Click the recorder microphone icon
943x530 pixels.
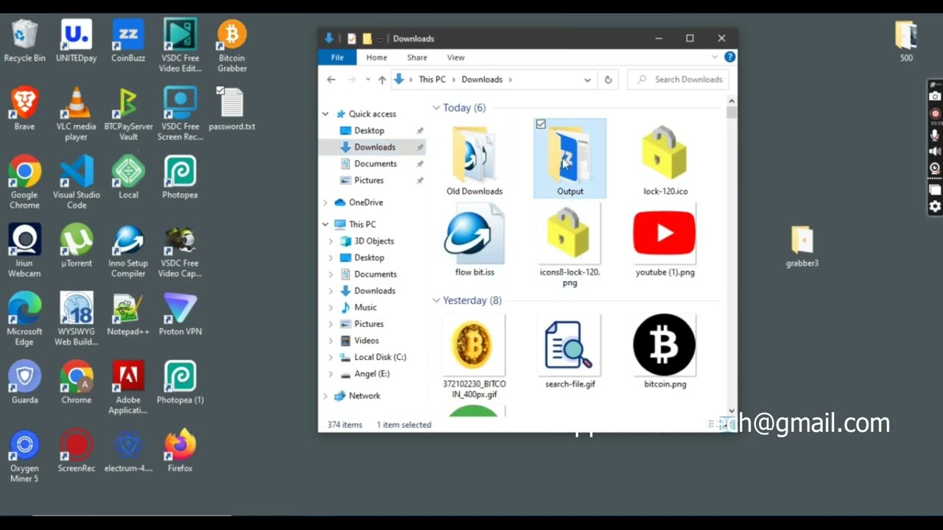click(935, 135)
